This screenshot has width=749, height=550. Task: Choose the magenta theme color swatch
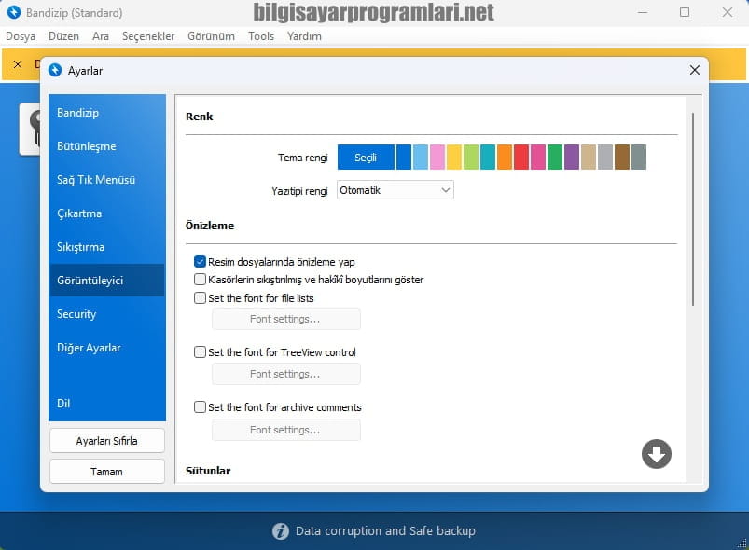click(538, 157)
